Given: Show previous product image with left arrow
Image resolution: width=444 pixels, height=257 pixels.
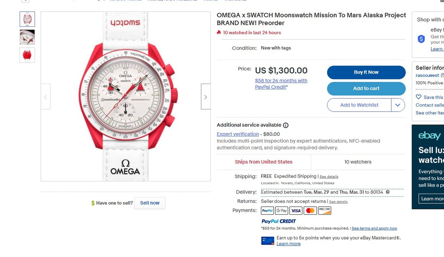Looking at the screenshot, I should 45,97.
